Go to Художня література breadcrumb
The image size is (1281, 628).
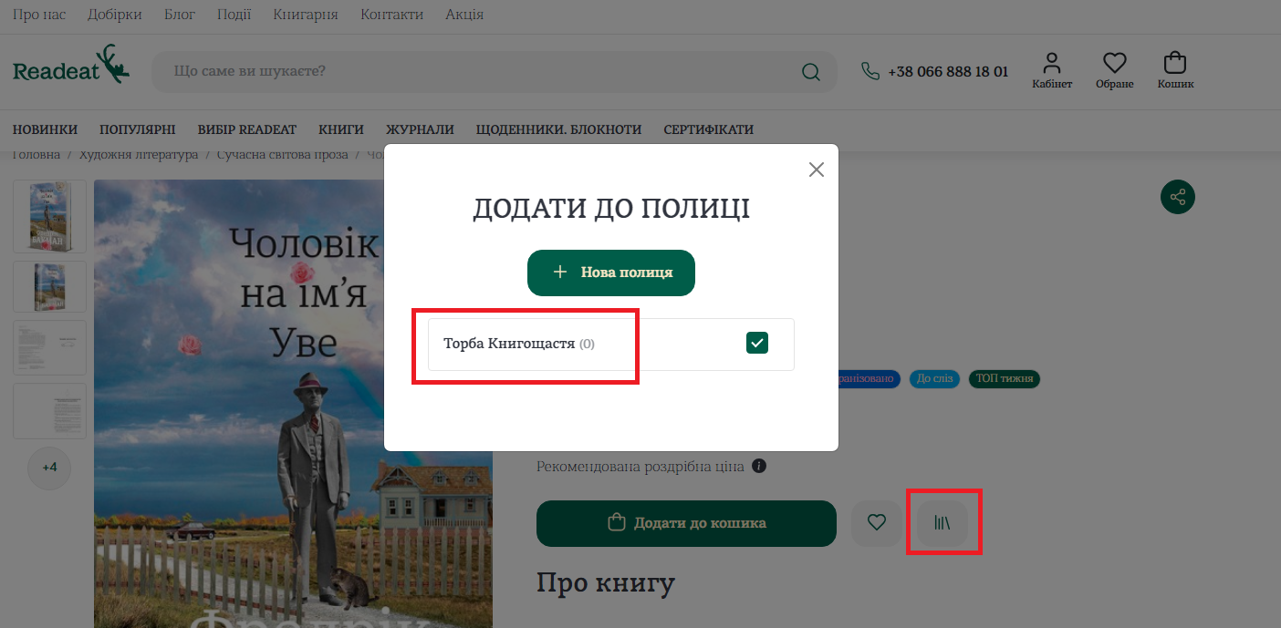(139, 155)
